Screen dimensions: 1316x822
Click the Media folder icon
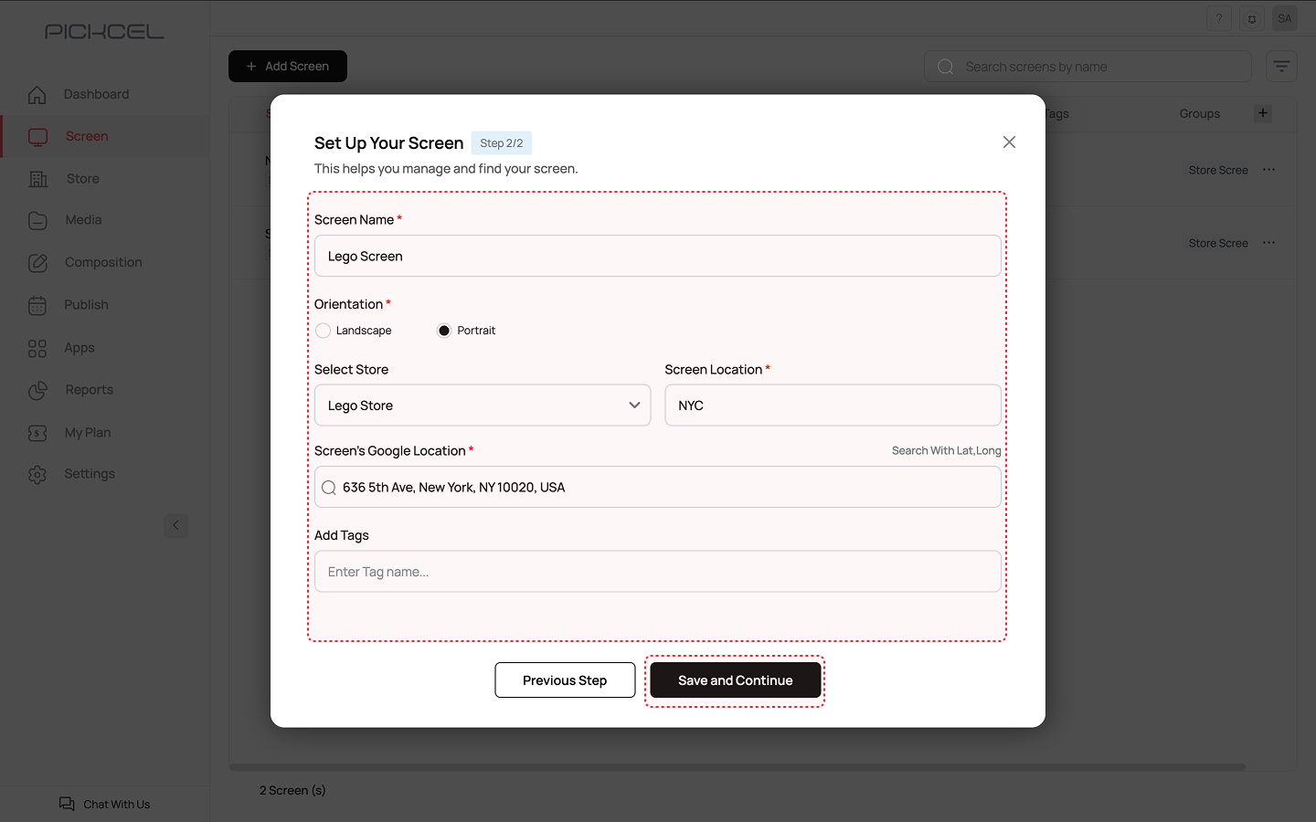(x=37, y=220)
